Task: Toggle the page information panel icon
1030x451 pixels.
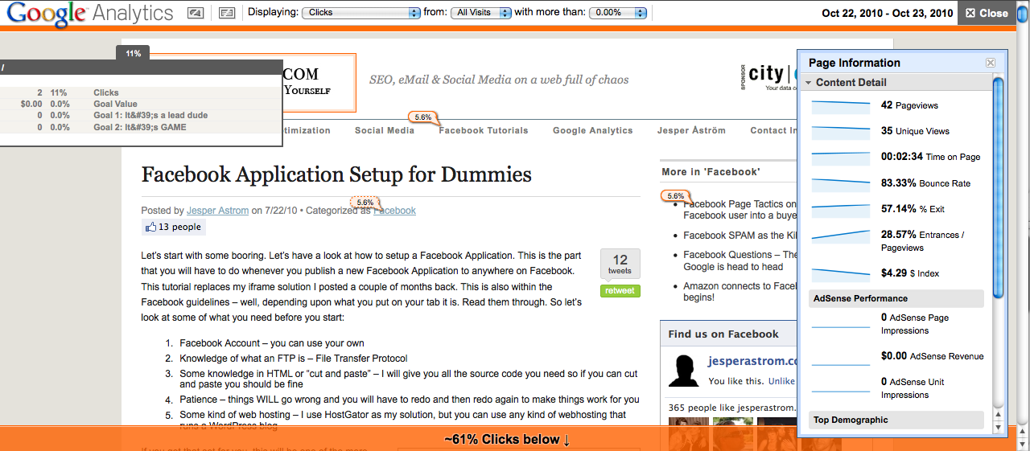Action: click(227, 13)
